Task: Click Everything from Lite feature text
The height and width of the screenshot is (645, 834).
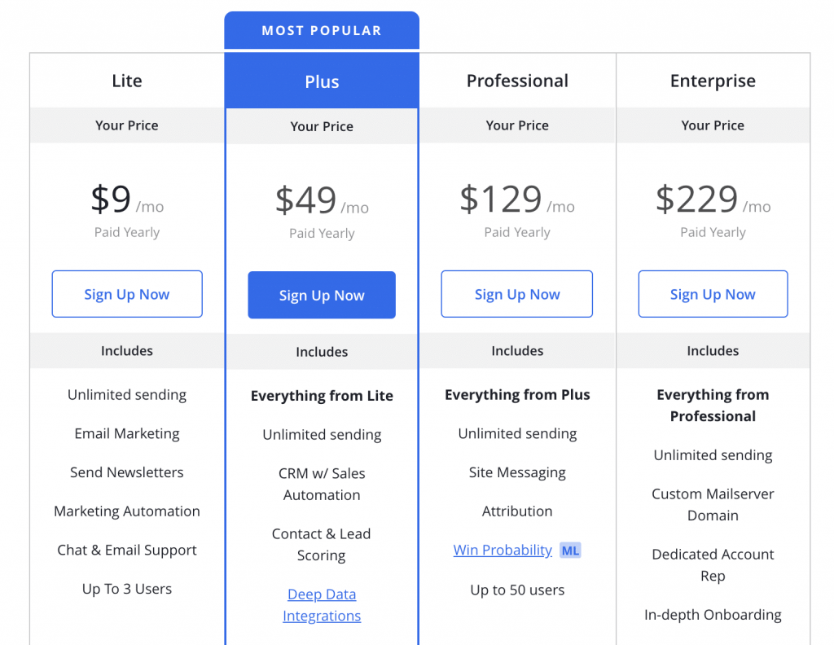Action: (x=322, y=396)
